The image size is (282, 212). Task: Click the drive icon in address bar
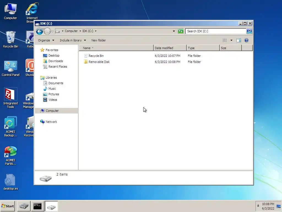(58, 31)
